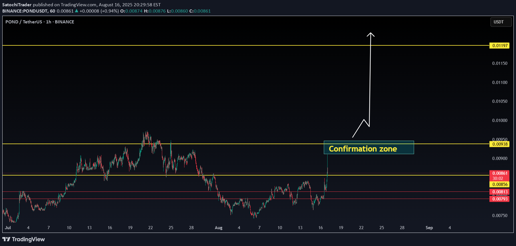Click the O:0.00874 open value
The width and height of the screenshot is (516, 246).
131,11
